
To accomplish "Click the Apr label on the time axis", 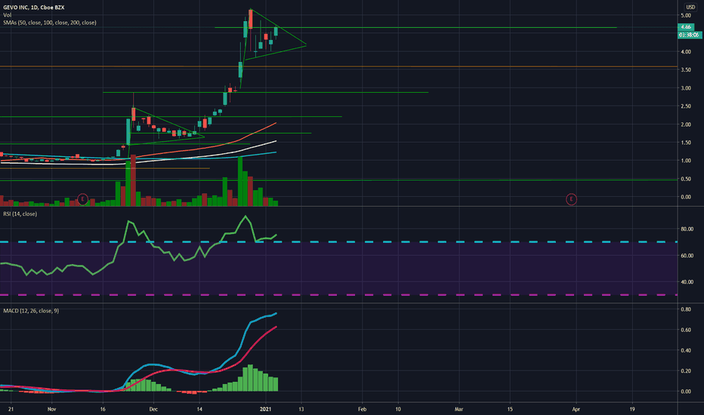I will pos(576,409).
